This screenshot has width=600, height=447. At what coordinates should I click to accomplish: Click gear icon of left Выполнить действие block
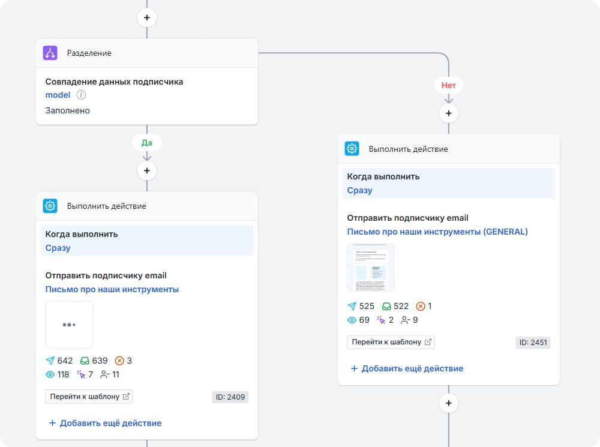pos(50,206)
